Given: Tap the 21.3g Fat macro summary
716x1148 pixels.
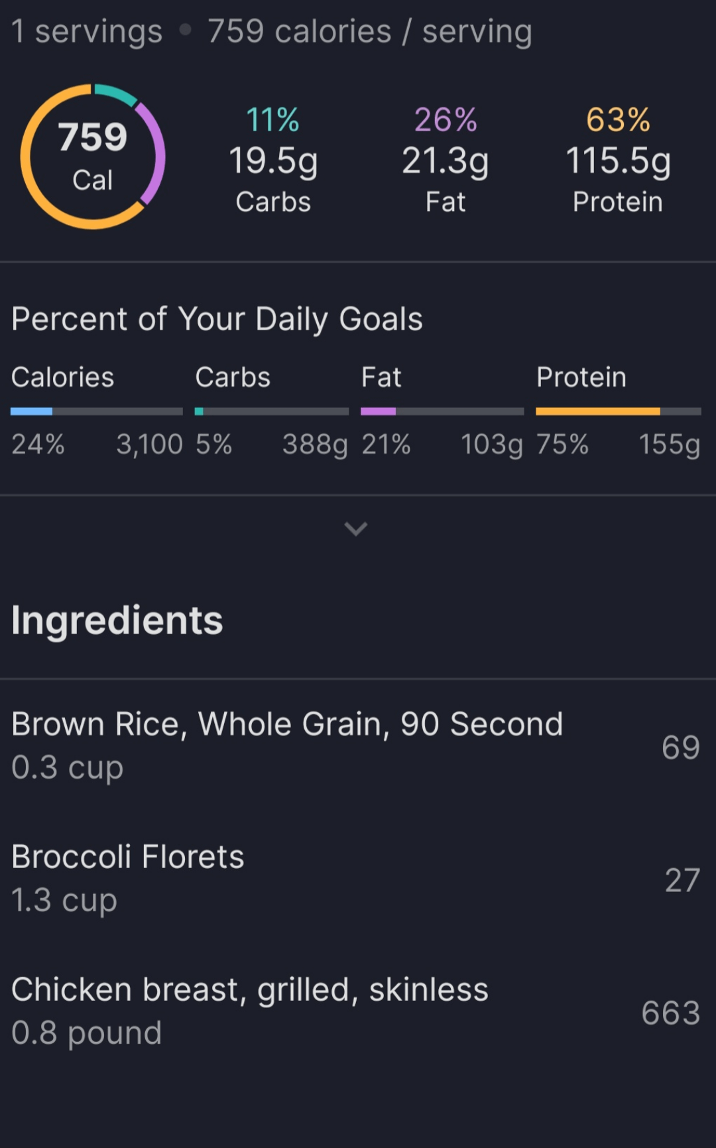Looking at the screenshot, I should [446, 160].
